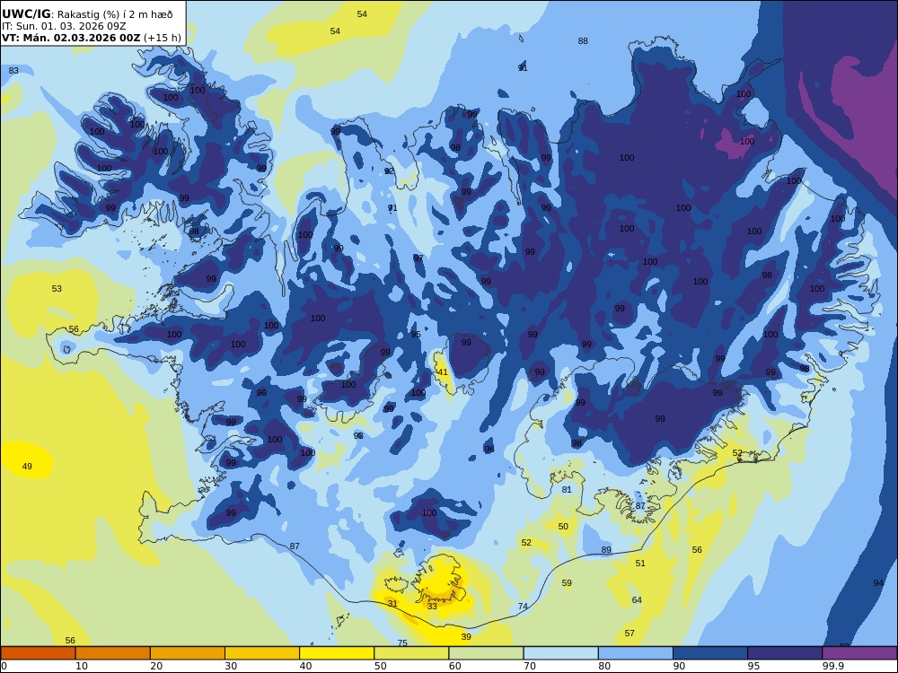Select the 33 value near the south coast
This screenshot has width=898, height=673.
point(432,606)
